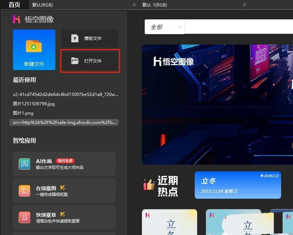Image resolution: width=293 pixels, height=235 pixels.
Task: Click the 限时免费 red badge
Action: [x=65, y=161]
